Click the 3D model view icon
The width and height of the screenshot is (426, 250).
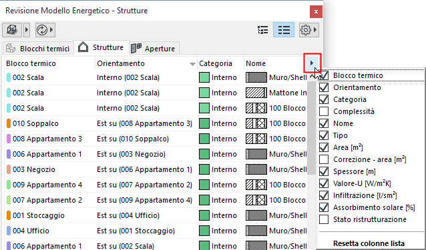[x=12, y=30]
